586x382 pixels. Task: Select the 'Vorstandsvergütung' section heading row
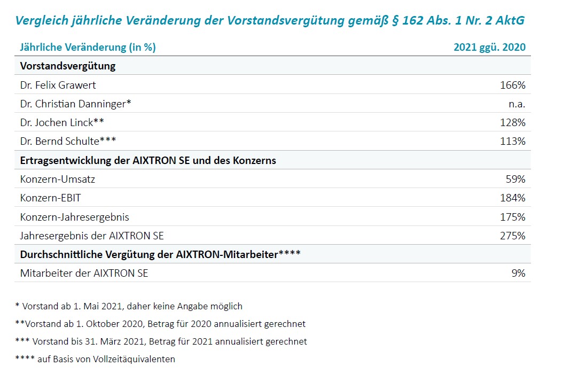(x=68, y=66)
